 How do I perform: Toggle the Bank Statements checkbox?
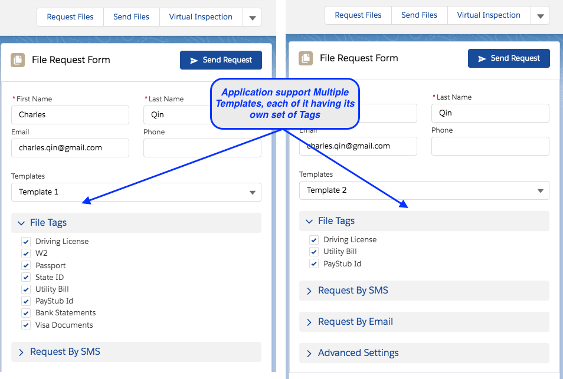point(26,313)
